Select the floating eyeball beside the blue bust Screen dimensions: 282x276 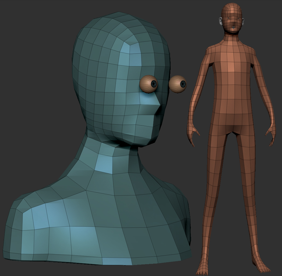click(178, 84)
